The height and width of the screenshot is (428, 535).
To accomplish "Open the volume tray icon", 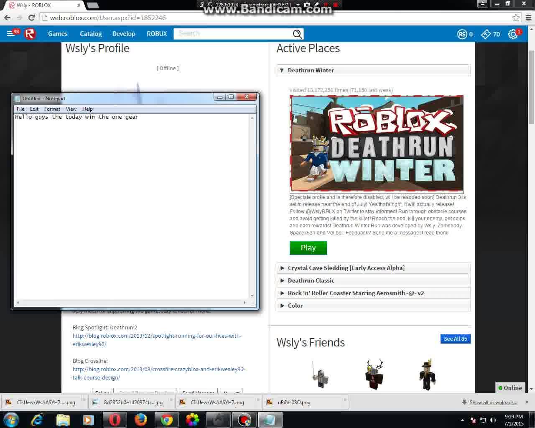I will [493, 420].
